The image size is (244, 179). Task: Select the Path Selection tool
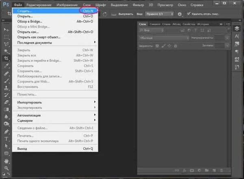7,146
